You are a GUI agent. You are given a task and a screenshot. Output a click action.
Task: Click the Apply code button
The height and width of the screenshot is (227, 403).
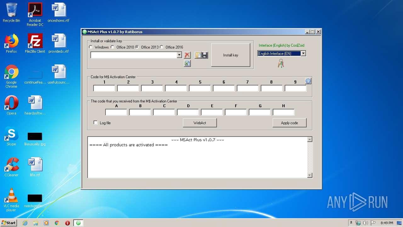tap(289, 123)
